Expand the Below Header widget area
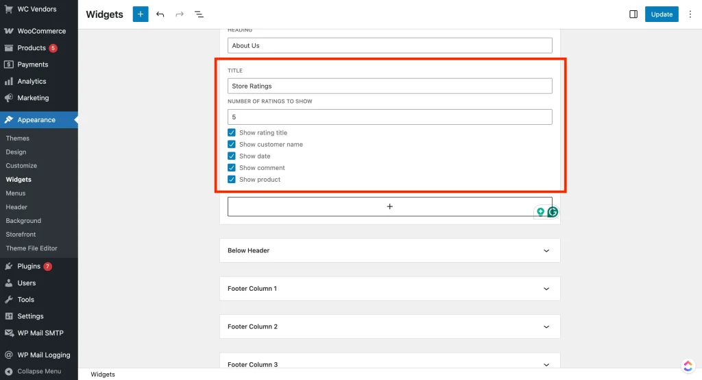The height and width of the screenshot is (380, 702). click(x=546, y=250)
